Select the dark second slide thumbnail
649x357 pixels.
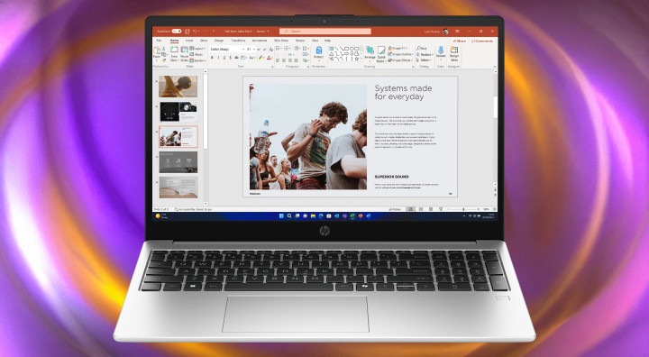(178, 112)
